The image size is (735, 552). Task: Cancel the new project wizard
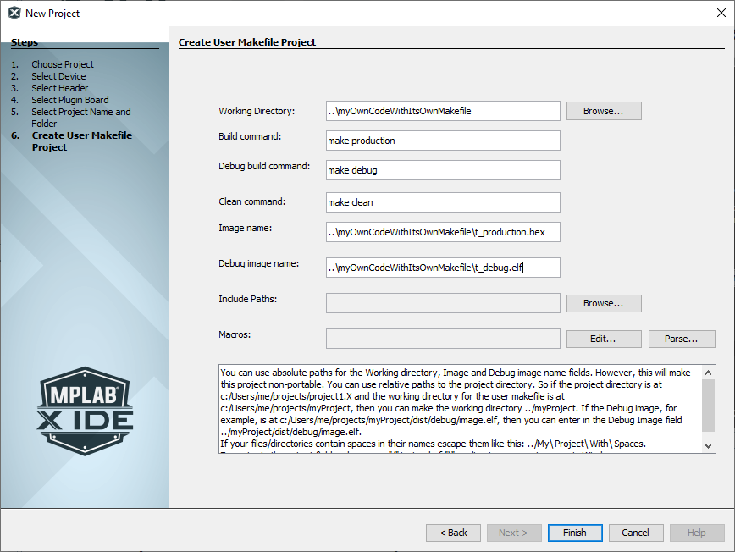(x=635, y=533)
